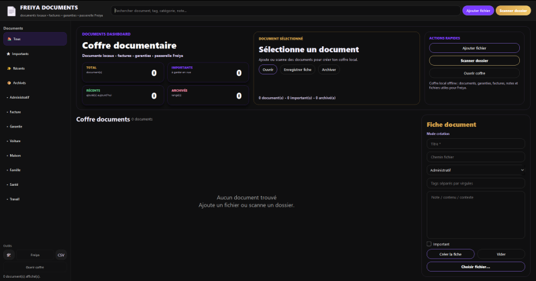Screen dimensions: 536x281
Task: Open dropdown arrow in Fiche document
Action: click(x=522, y=170)
